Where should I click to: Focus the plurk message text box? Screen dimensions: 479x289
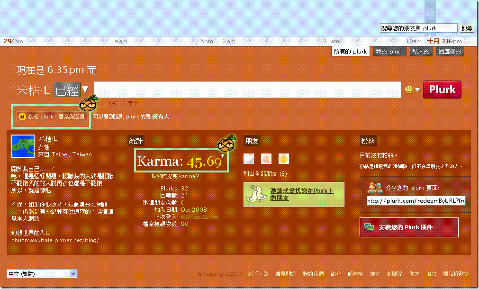click(247, 90)
